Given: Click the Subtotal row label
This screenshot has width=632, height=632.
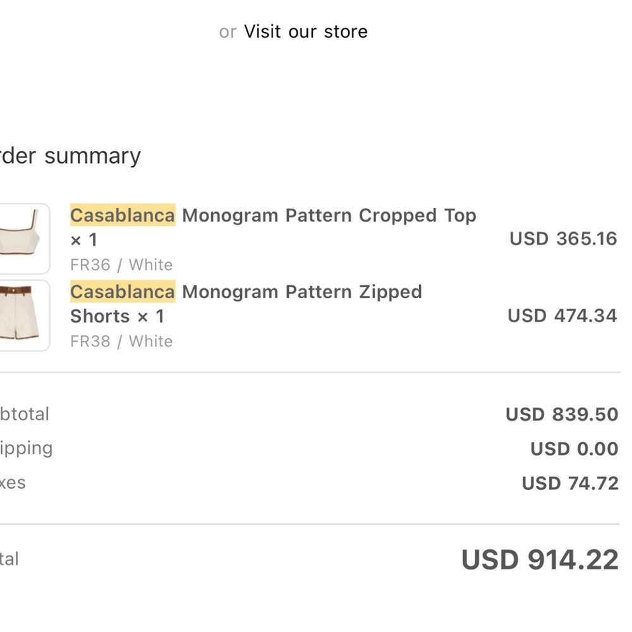Looking at the screenshot, I should [x=24, y=415].
